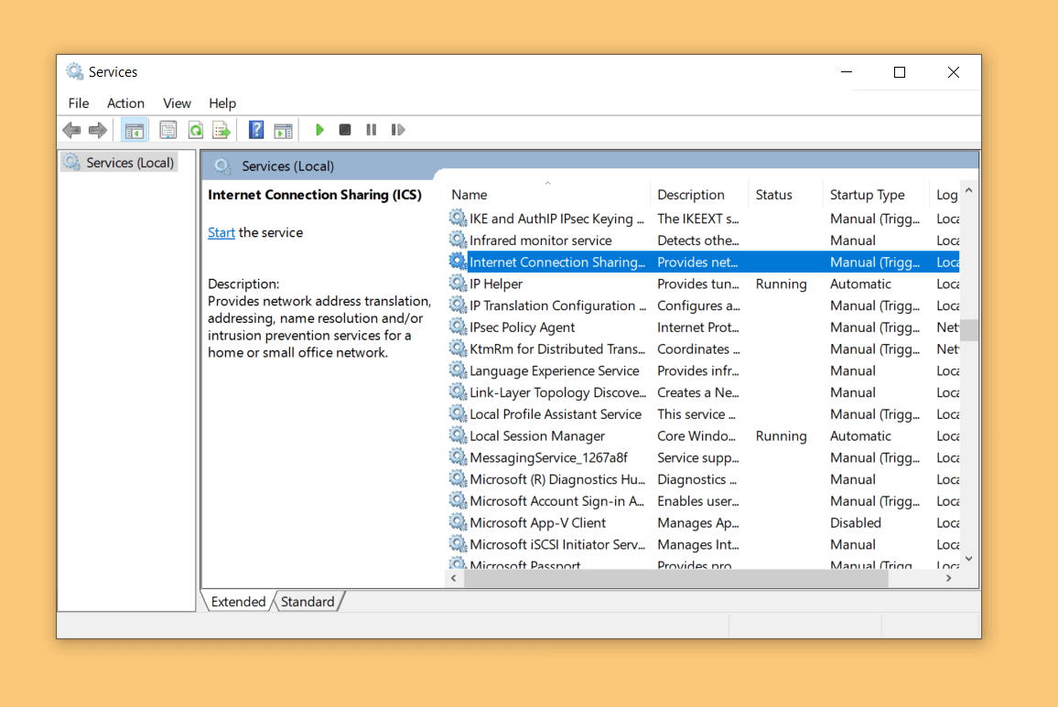Click the Restart Service icon

(x=398, y=130)
